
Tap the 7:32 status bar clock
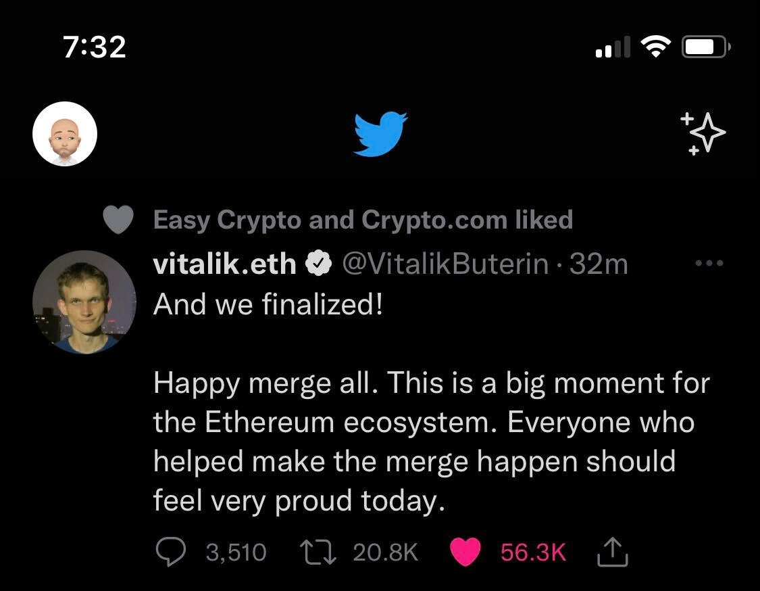point(95,47)
